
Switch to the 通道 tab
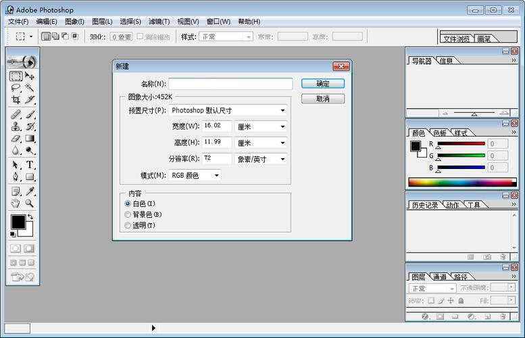point(440,277)
